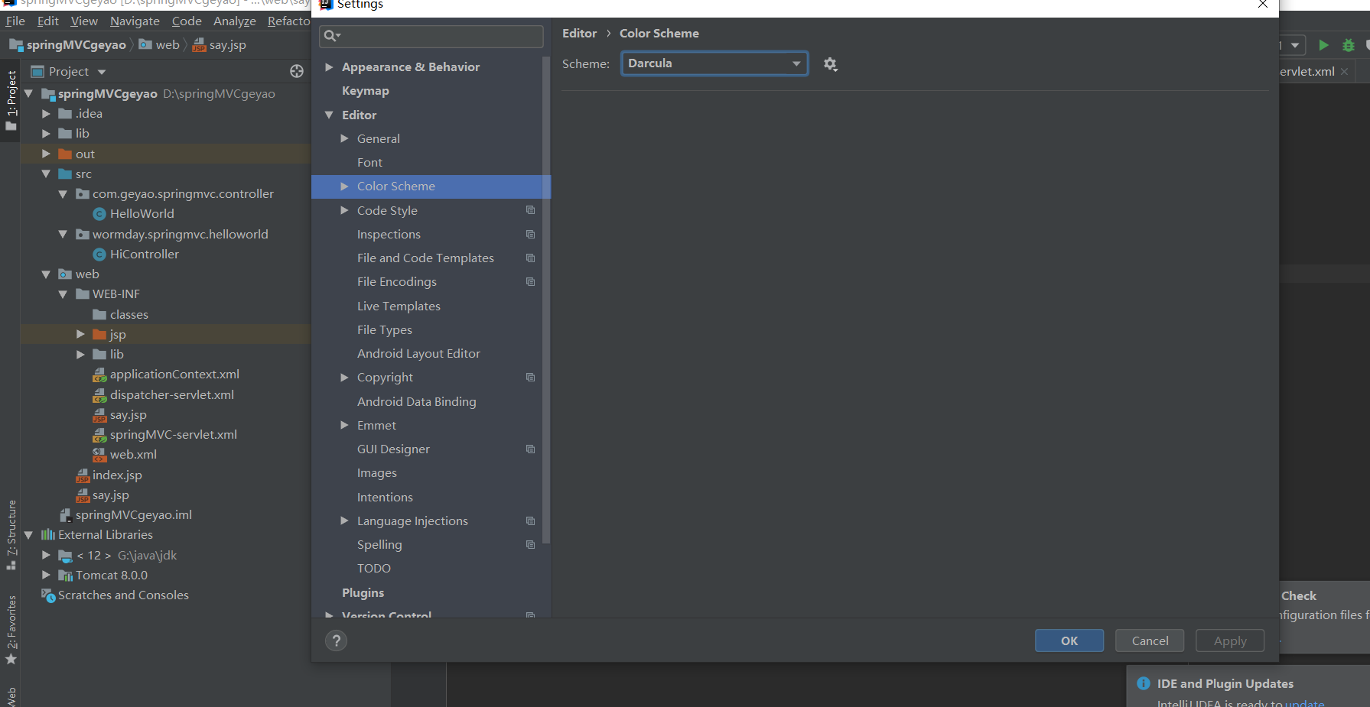Click the Editor breadcrumb in Settings
This screenshot has height=707, width=1370.
click(579, 33)
